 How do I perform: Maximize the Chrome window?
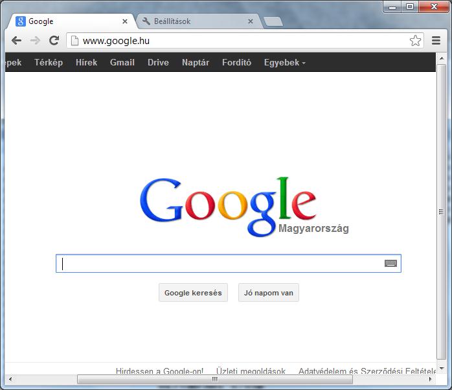[410, 7]
